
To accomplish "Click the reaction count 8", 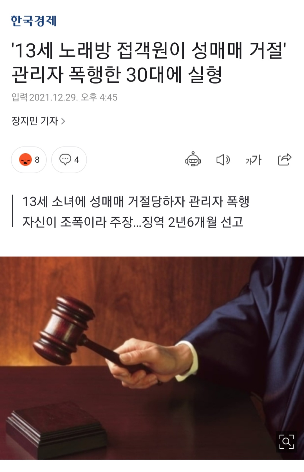I will pyautogui.click(x=37, y=160).
